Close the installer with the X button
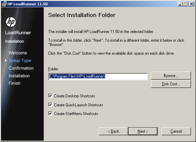Screen dimensions: 196x142 (x=191, y=4)
